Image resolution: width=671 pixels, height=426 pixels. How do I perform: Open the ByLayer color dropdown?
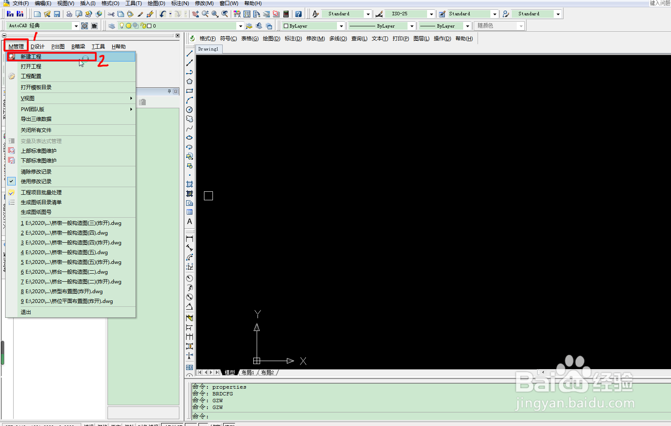[x=341, y=26]
